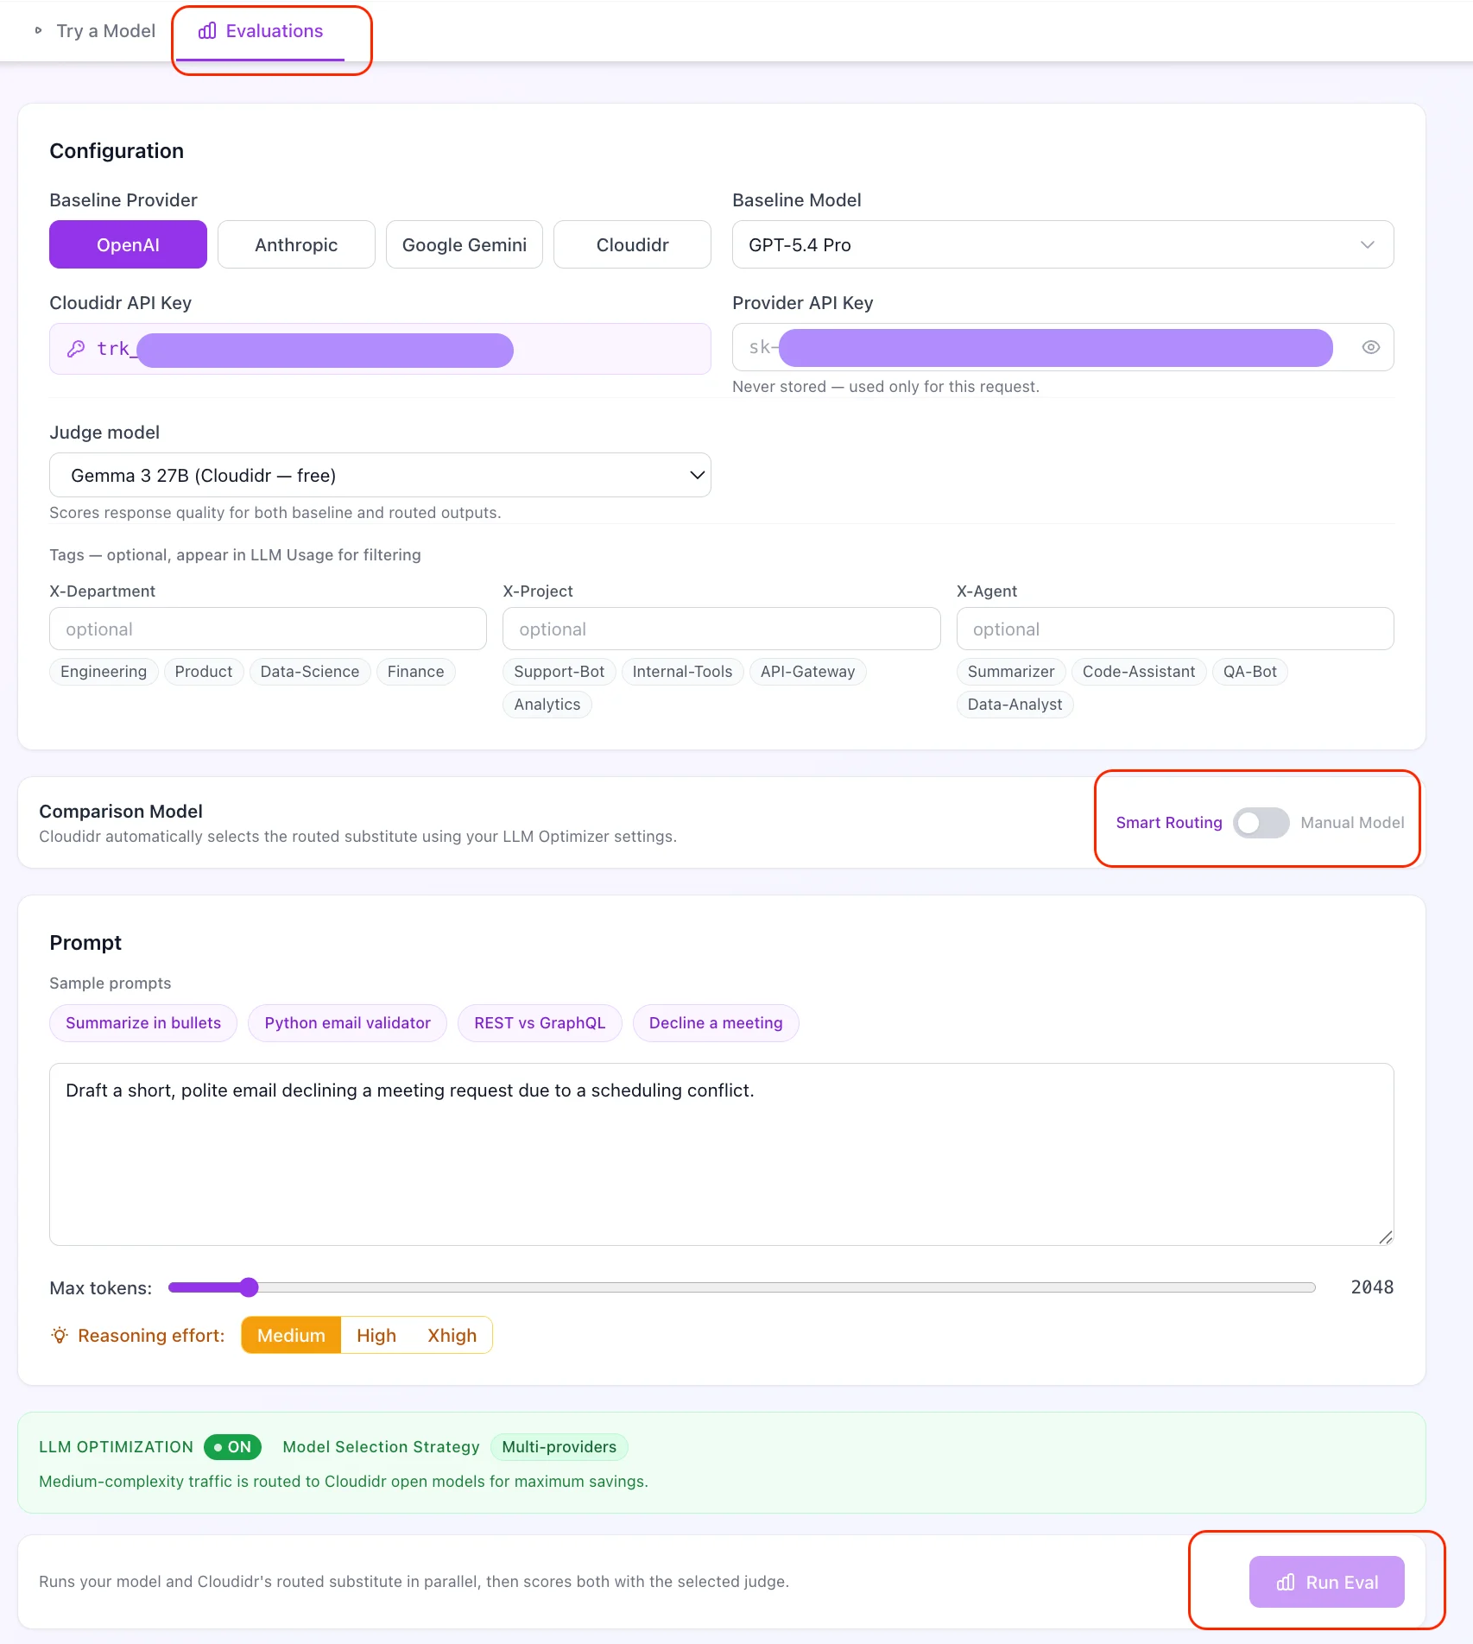Select Anthropic as baseline provider
1473x1644 pixels.
coord(296,244)
